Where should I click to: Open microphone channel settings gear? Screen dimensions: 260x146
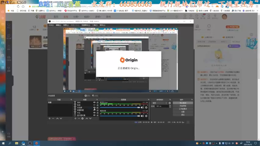pos(146,108)
